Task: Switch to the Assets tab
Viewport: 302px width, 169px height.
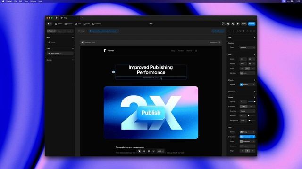Action: (69, 31)
